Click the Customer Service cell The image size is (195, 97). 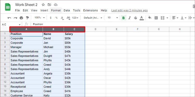click(x=26, y=95)
